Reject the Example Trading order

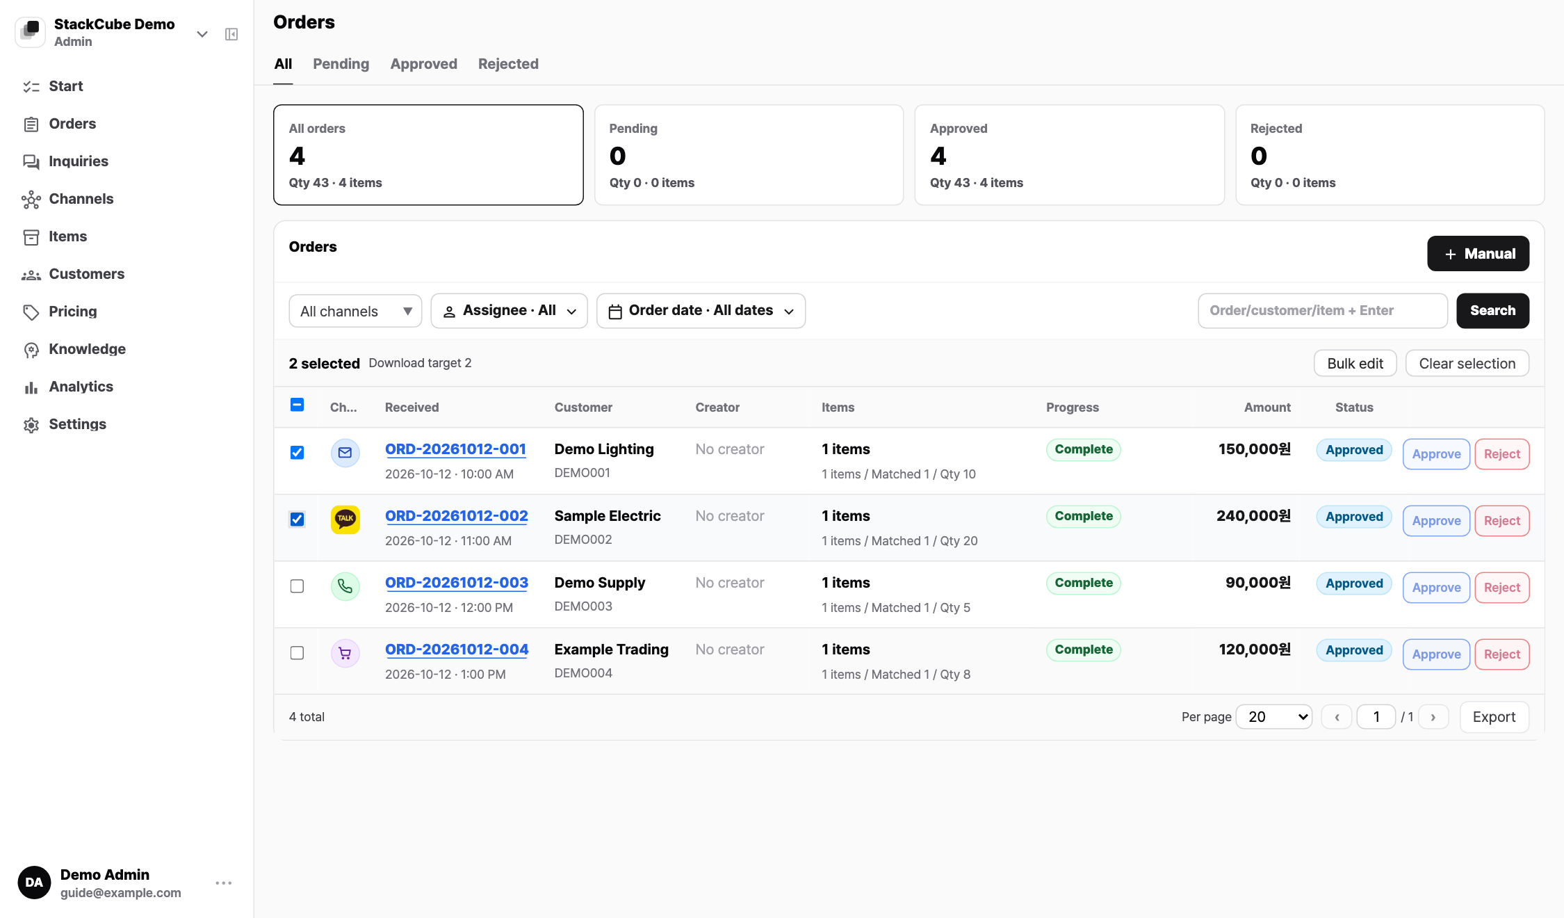[1502, 654]
